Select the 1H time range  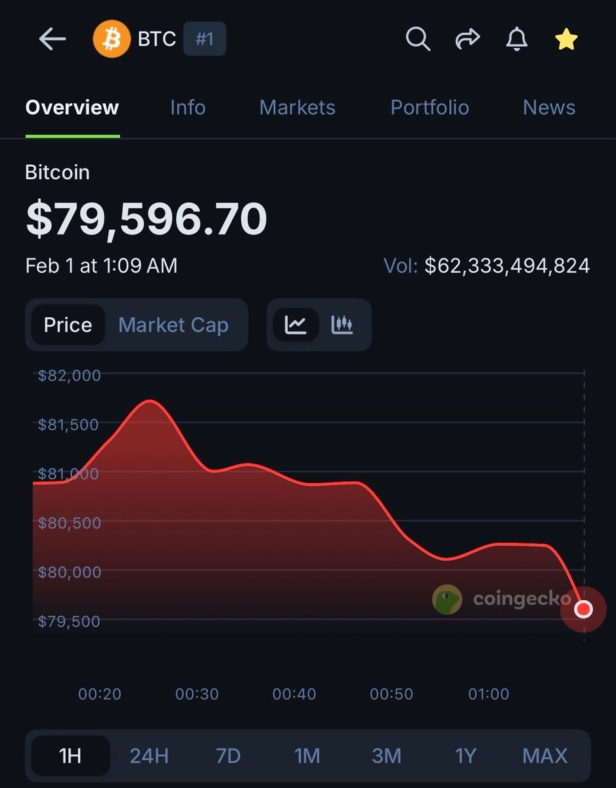(x=70, y=756)
